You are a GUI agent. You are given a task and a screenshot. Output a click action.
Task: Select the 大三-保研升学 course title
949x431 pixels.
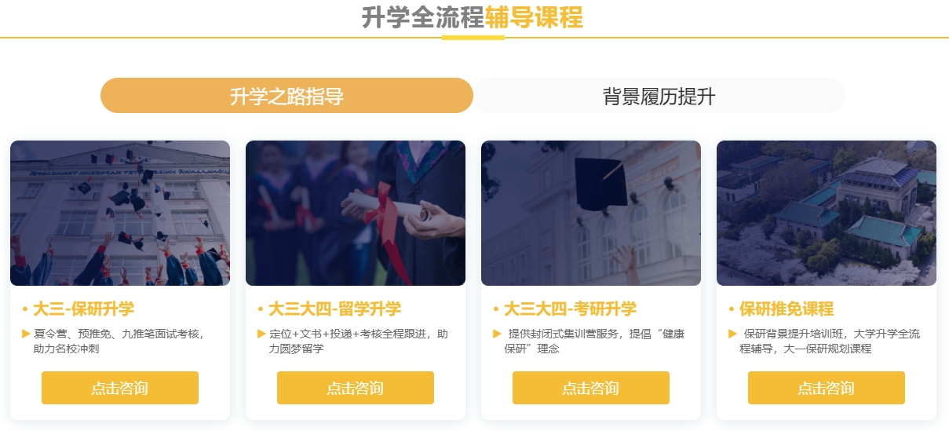click(x=83, y=309)
